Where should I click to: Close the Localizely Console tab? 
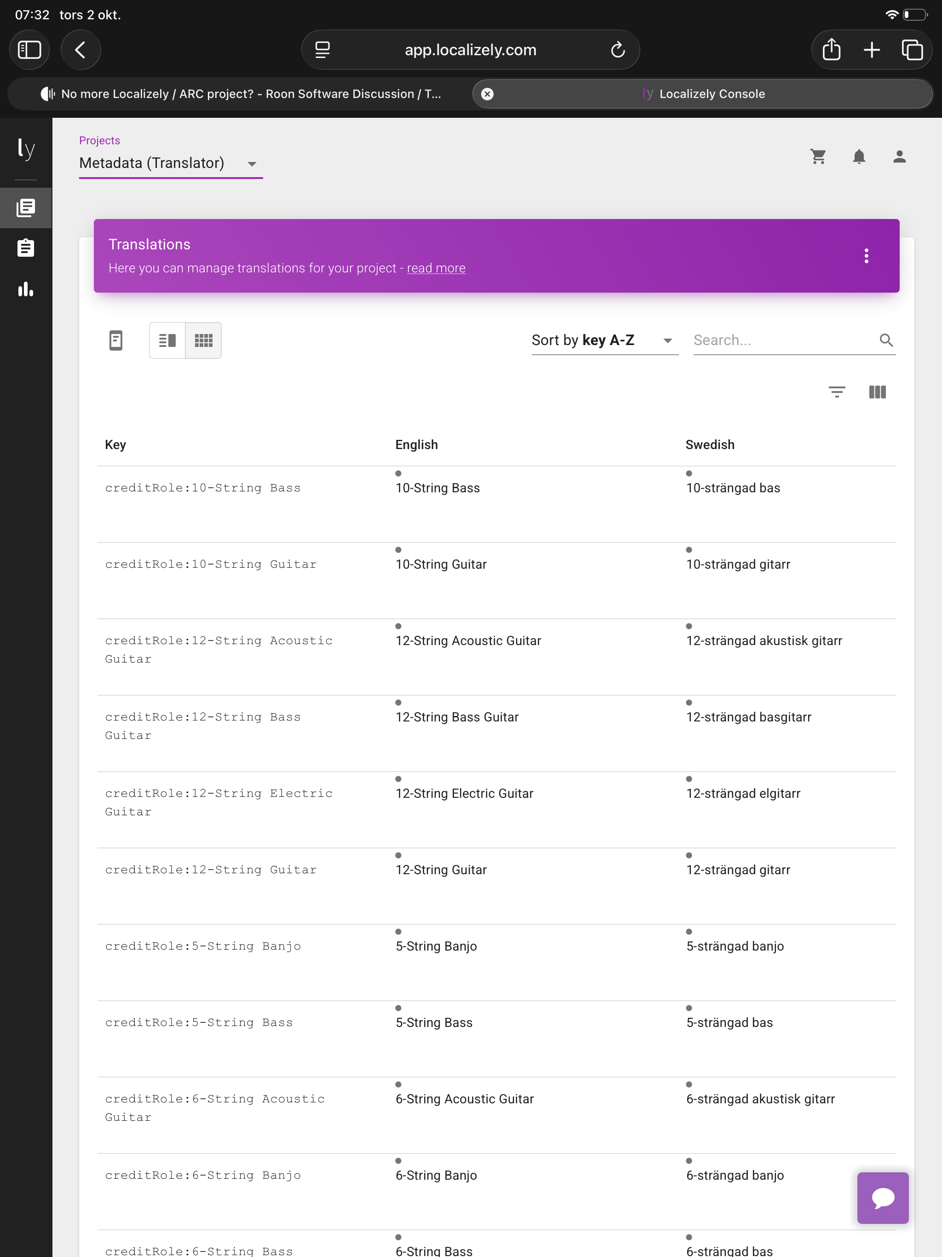click(x=487, y=94)
